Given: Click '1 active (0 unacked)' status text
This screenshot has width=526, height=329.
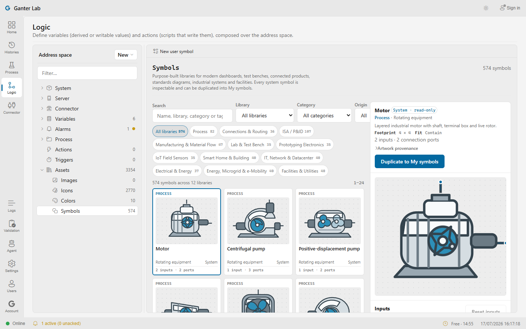Looking at the screenshot, I should pos(61,324).
